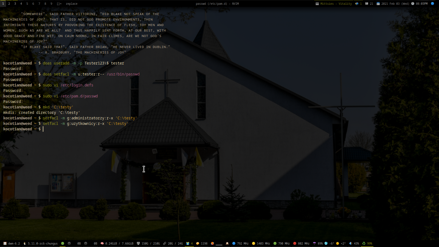This screenshot has width=439, height=247.
Task: Click the Mittsies - Vitality song title
Action: click(336, 4)
